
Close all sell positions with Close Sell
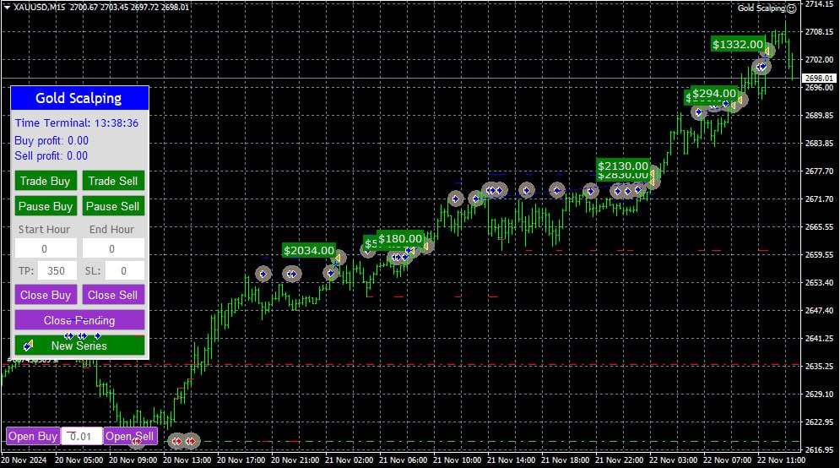(113, 295)
